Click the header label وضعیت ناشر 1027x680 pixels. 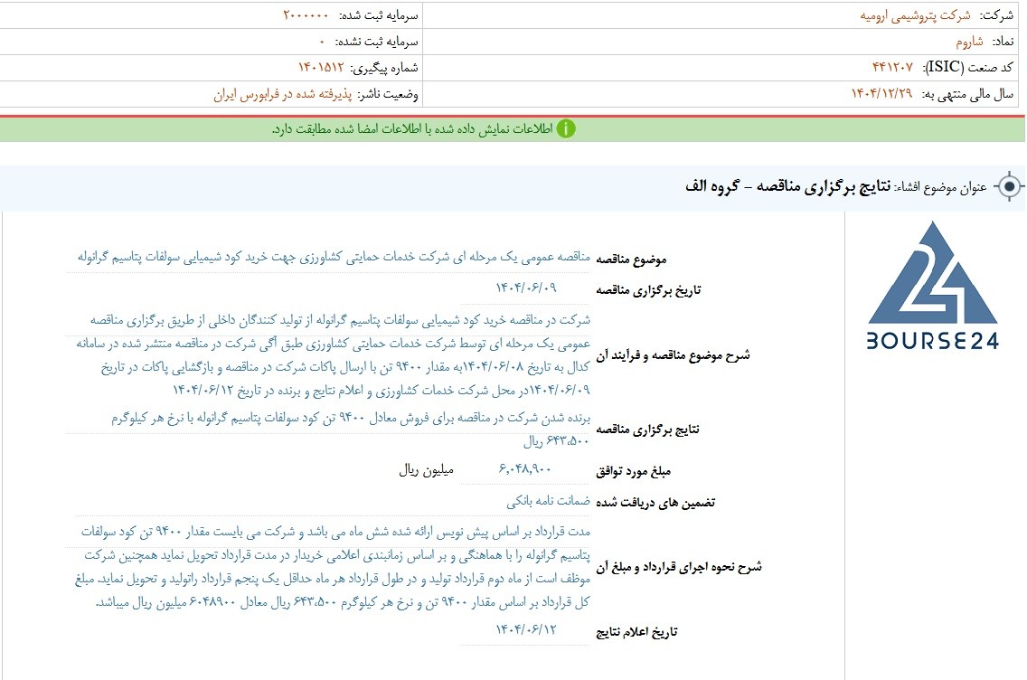pos(387,94)
